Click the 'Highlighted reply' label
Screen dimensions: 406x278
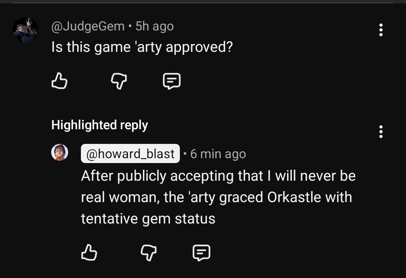click(x=99, y=125)
